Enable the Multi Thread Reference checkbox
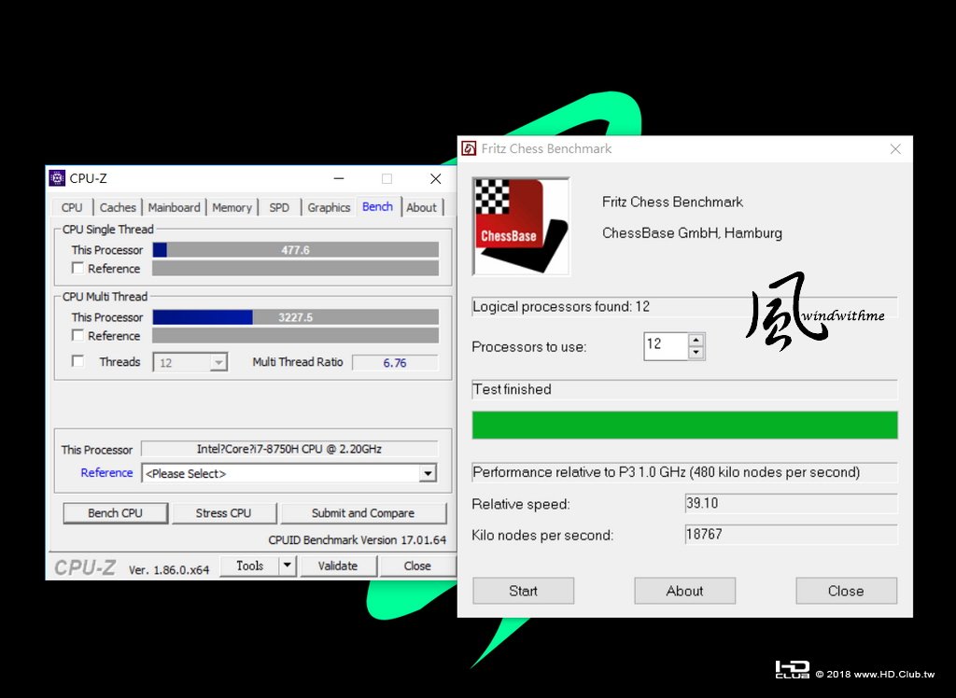The height and width of the screenshot is (698, 956). 78,335
